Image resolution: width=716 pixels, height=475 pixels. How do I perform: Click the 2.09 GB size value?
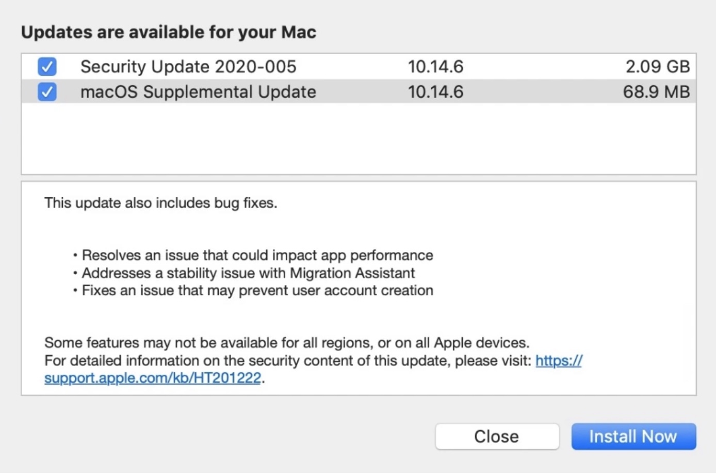click(x=657, y=67)
